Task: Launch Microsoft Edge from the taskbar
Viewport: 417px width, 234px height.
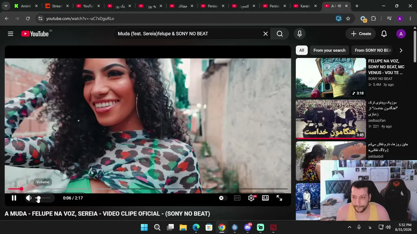Action: pos(196,227)
